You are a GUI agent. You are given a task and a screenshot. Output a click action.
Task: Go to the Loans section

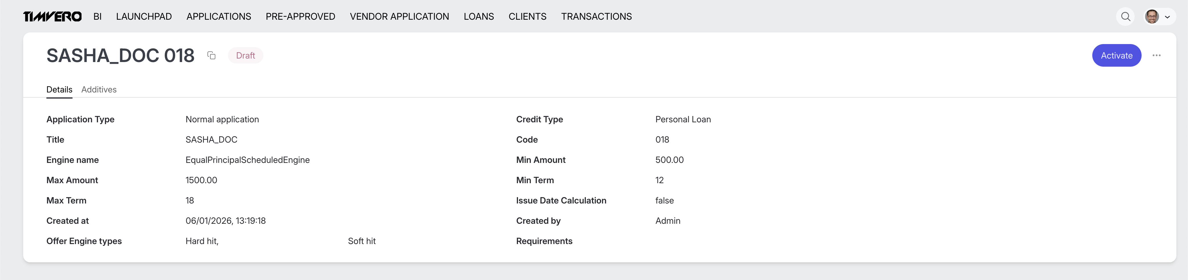pyautogui.click(x=478, y=17)
